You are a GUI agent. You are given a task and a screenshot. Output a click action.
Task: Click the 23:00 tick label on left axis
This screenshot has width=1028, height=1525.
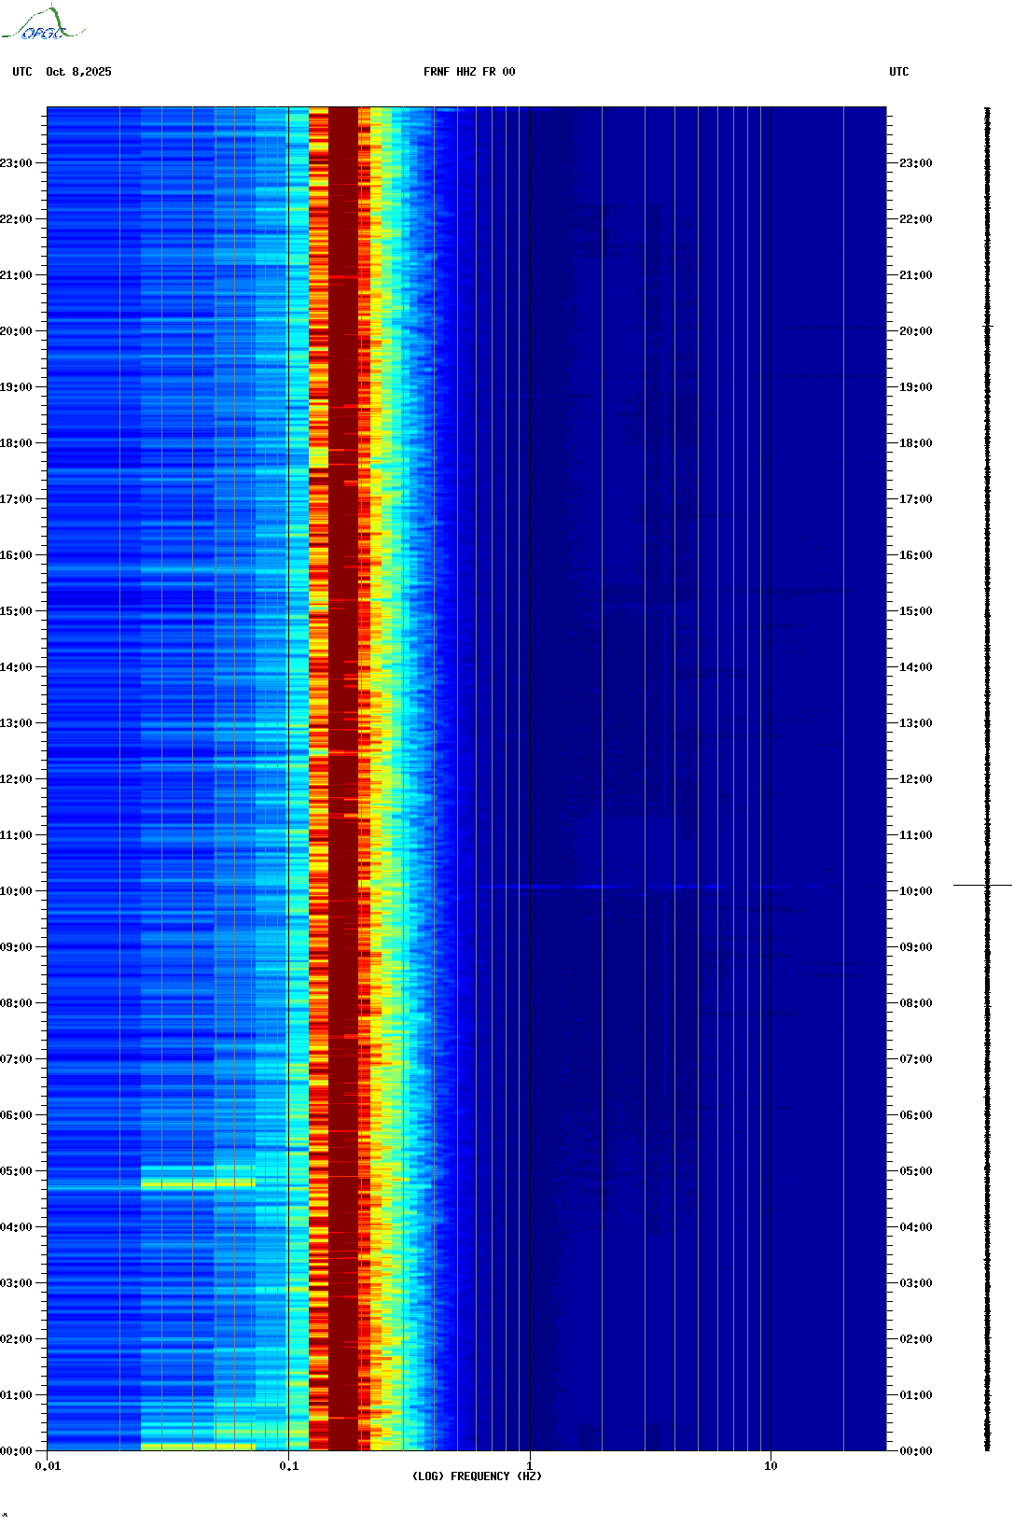tap(16, 163)
